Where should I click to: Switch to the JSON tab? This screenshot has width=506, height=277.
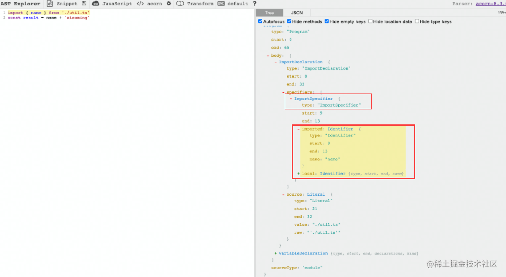pyautogui.click(x=297, y=13)
